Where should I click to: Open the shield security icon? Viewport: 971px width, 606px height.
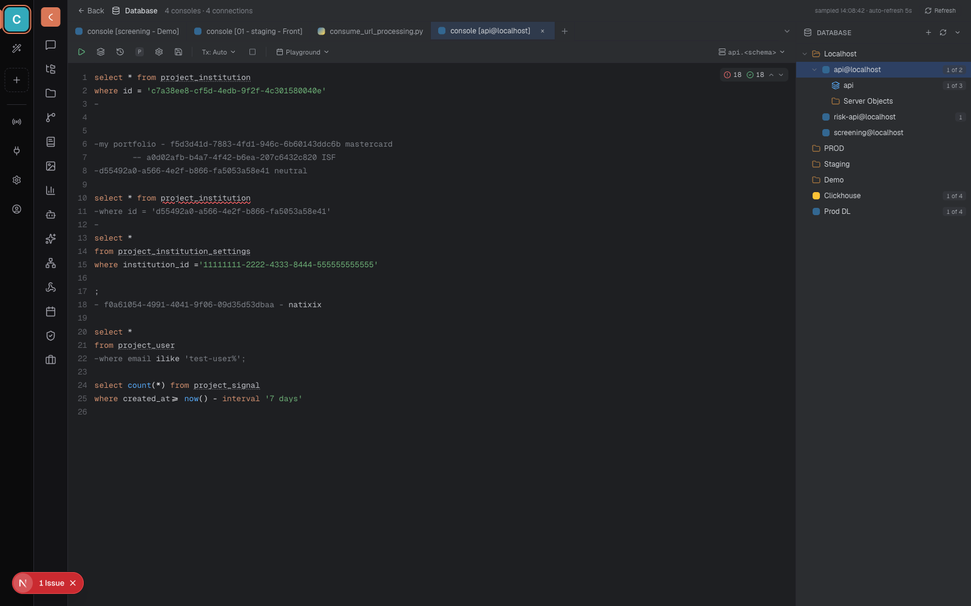click(x=50, y=336)
